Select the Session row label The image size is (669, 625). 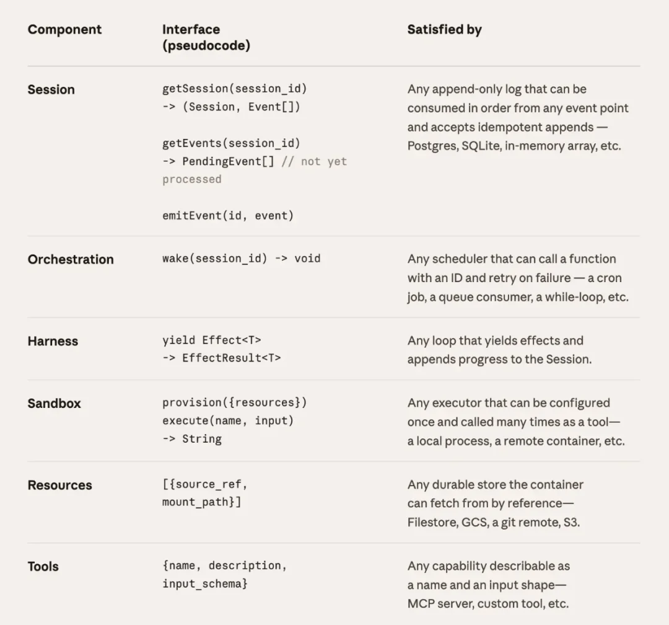click(51, 89)
